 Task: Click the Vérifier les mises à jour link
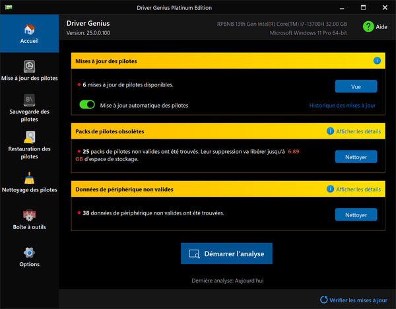click(358, 300)
